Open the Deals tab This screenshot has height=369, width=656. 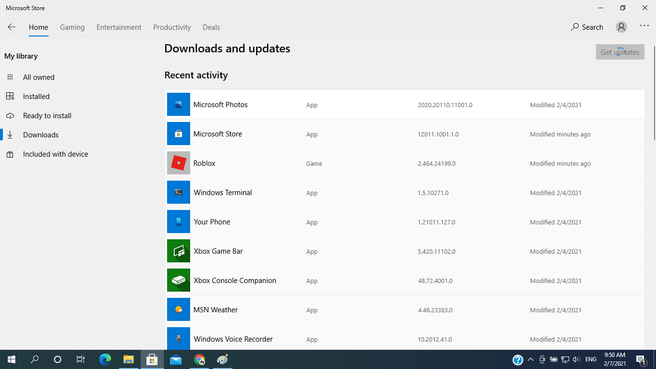(x=211, y=27)
